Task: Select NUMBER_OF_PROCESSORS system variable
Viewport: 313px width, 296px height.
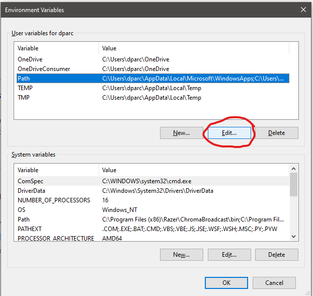Action: [53, 200]
